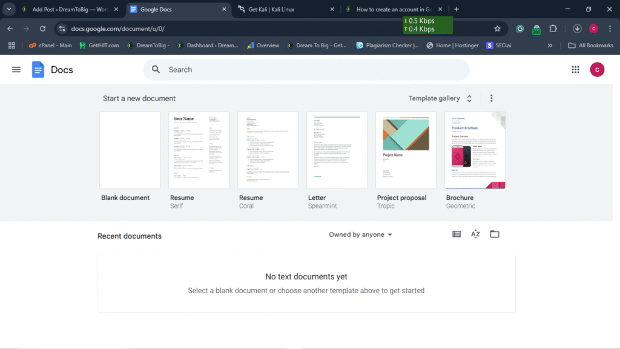620x349 pixels.
Task: Switch to list view of recent documents
Action: pos(457,234)
